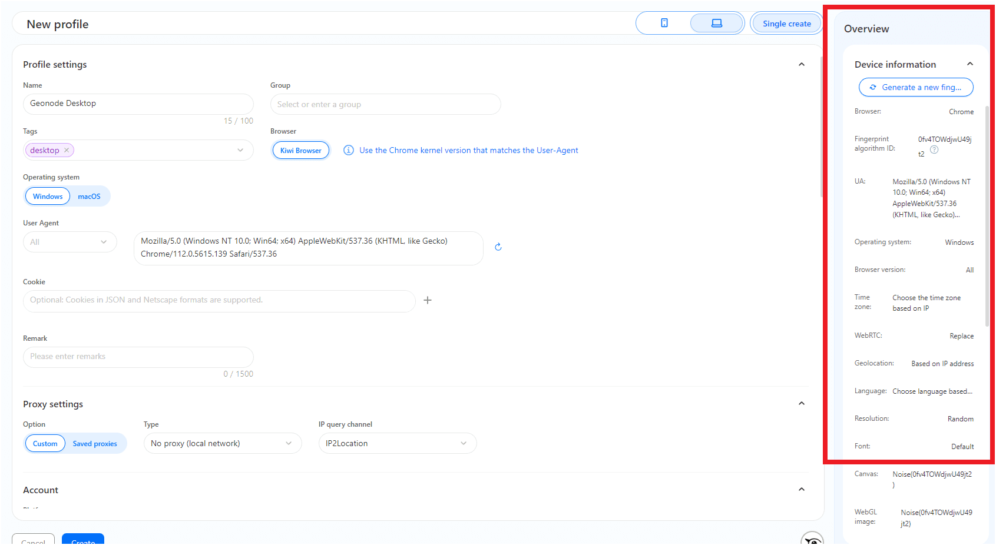Open the proxy Type dropdown
Screen dimensions: 996x545
pos(222,444)
